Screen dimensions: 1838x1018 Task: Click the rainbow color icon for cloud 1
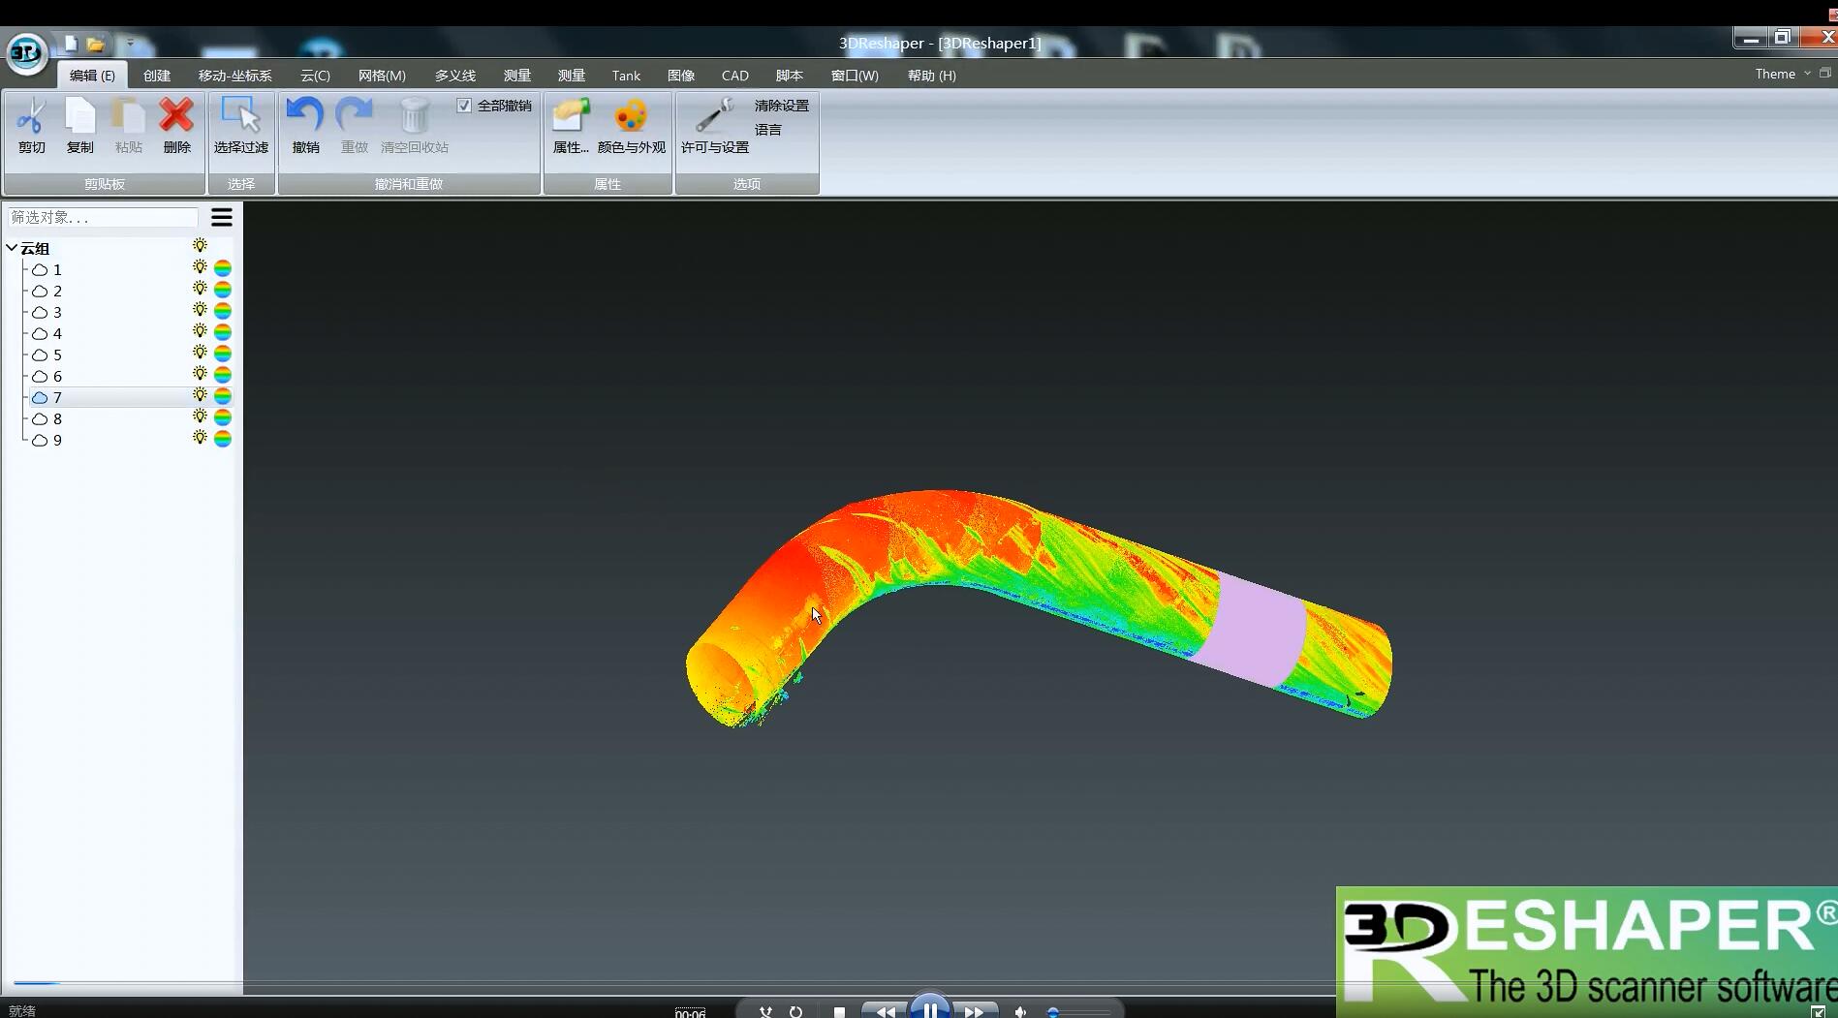(222, 268)
